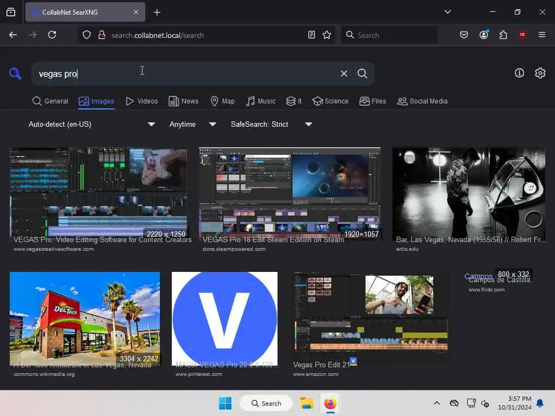Open the extensions puzzle icon
Viewport: 555px width, 416px height.
tap(503, 35)
